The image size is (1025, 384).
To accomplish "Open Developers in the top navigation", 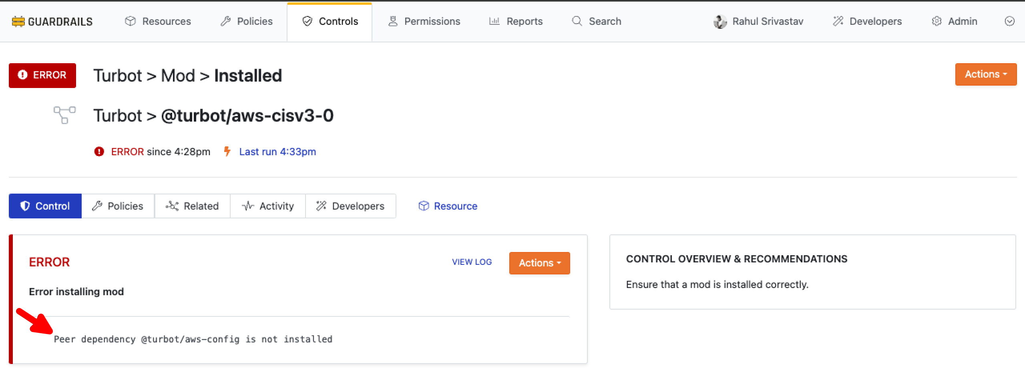I will tap(867, 22).
